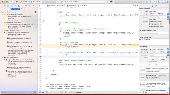This screenshot has height=95, width=170.
Task: Open Location dropdown Relative to Group
Action: point(159,17)
